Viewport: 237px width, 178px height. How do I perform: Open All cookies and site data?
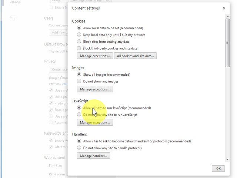pyautogui.click(x=135, y=56)
